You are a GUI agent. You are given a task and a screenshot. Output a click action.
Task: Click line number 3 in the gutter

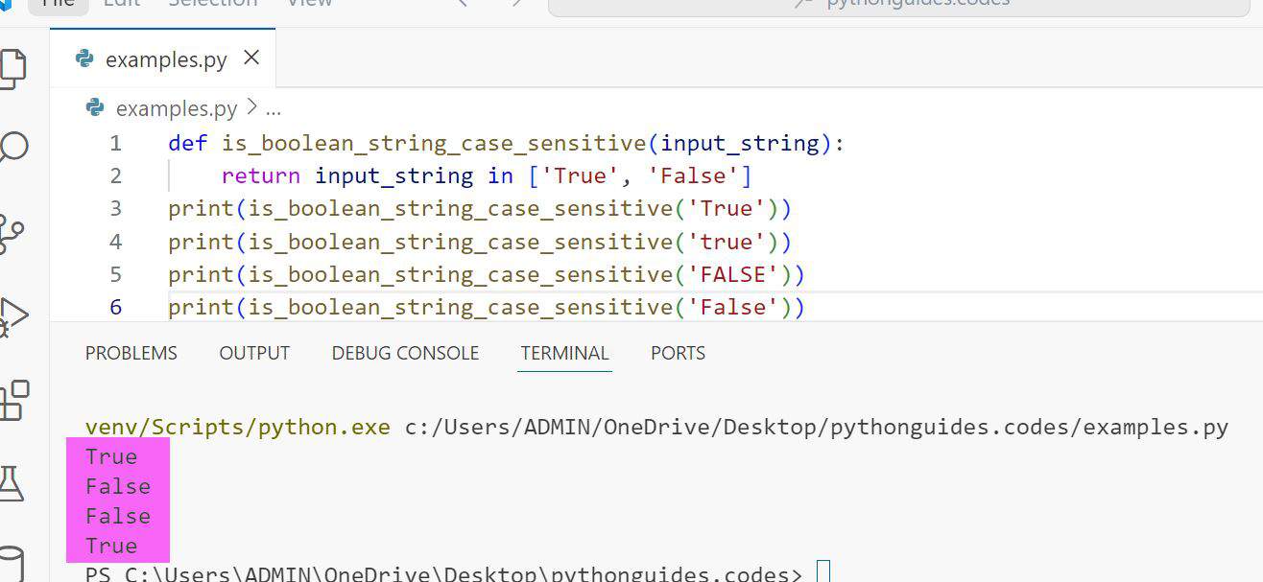tap(115, 209)
